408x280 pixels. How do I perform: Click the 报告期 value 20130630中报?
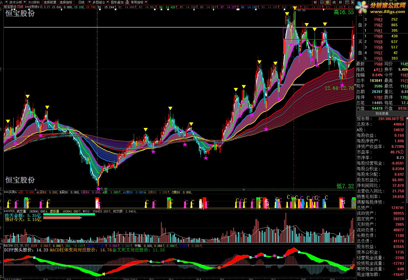click(391, 119)
